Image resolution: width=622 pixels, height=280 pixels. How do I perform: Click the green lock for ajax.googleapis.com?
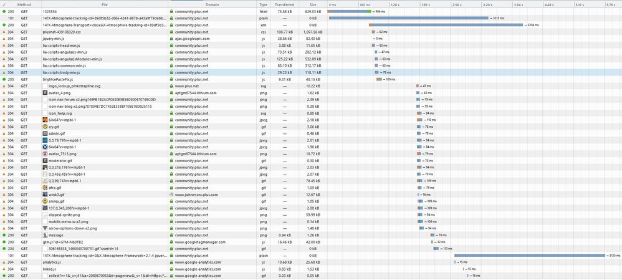tap(172, 38)
